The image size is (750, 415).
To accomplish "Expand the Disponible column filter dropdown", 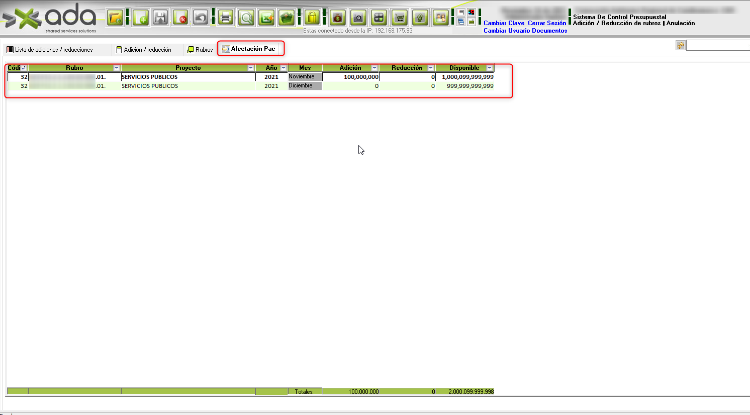I will pyautogui.click(x=490, y=68).
